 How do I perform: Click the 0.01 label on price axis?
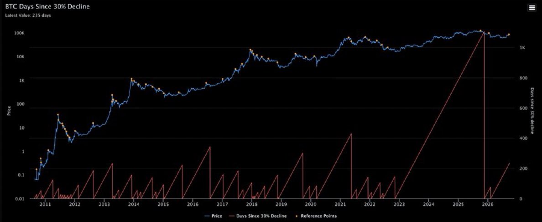[x=20, y=198]
